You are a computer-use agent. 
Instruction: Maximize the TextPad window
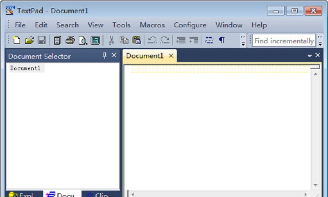(x=295, y=10)
